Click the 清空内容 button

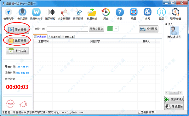coord(17,51)
